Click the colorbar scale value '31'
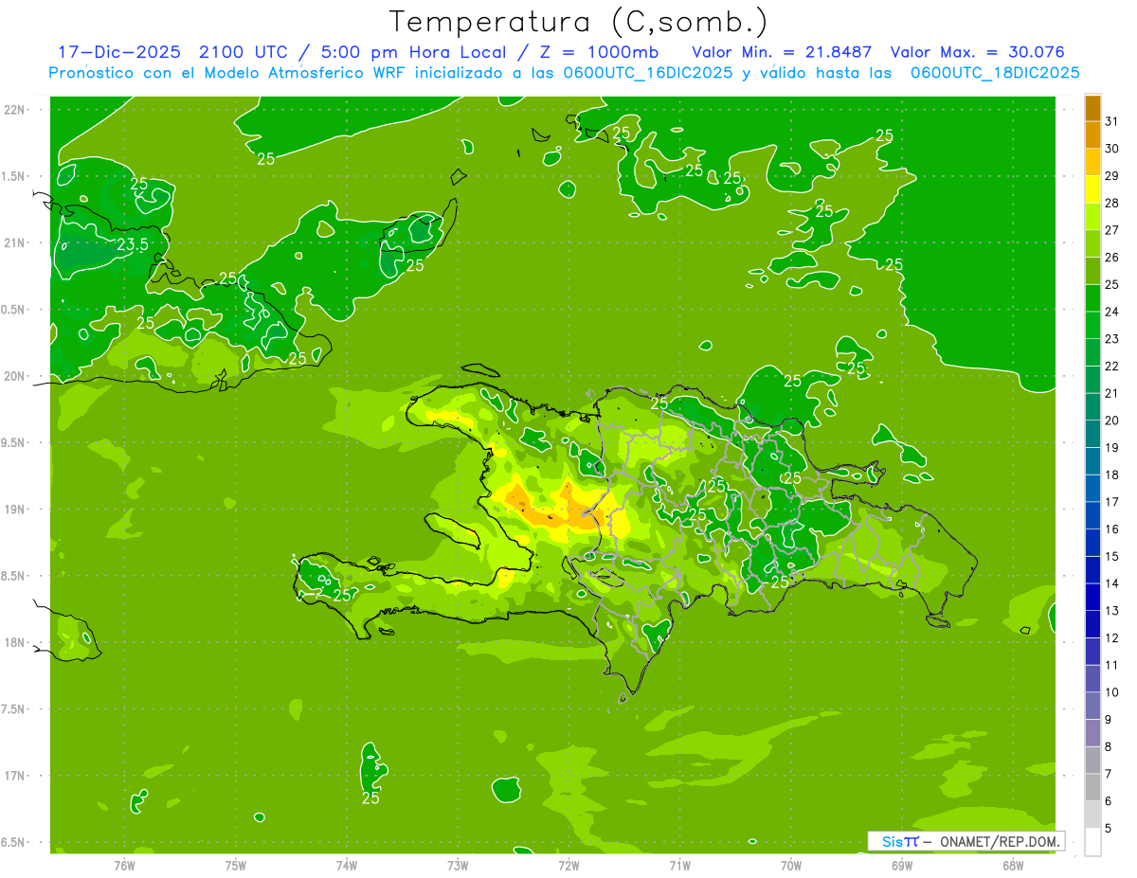 pos(1111,121)
